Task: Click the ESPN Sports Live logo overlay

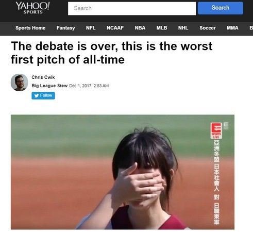Action: point(216,130)
